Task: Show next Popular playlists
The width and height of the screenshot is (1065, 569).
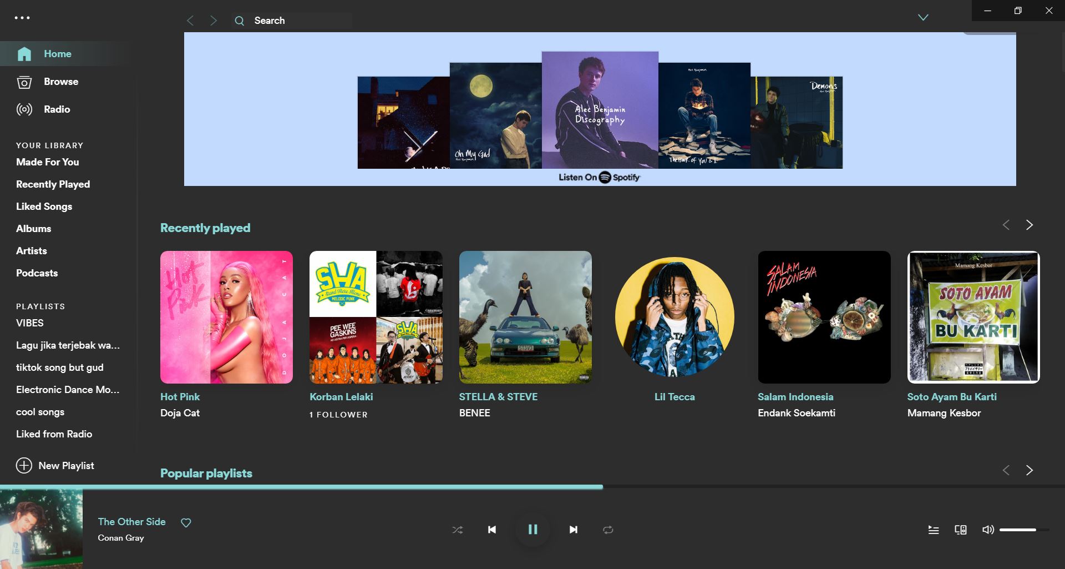Action: (1029, 470)
